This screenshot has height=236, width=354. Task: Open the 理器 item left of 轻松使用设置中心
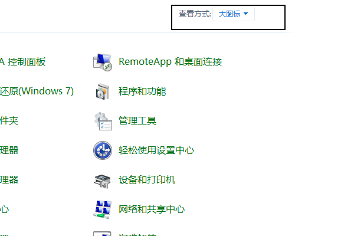coord(9,150)
